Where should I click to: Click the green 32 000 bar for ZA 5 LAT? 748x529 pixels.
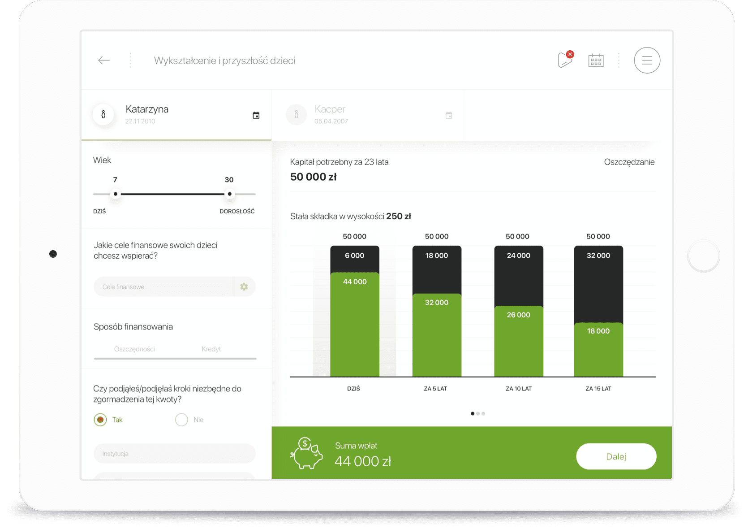(437, 335)
